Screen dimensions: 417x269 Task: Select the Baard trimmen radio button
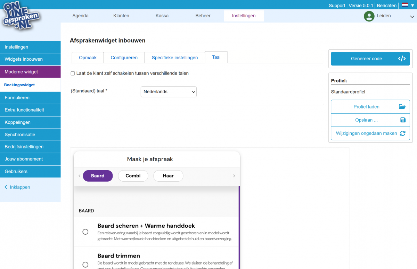pos(85,264)
